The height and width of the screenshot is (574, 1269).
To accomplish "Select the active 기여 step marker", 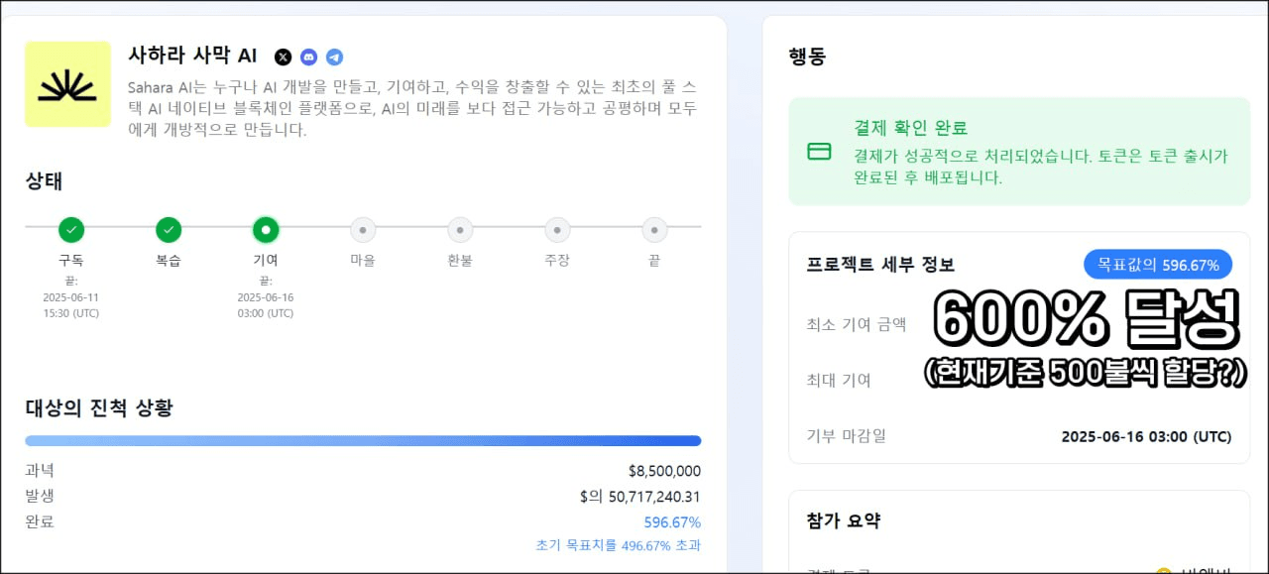I will point(266,230).
